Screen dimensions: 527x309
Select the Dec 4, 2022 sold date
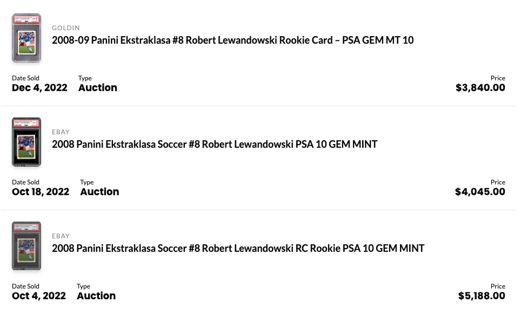point(39,88)
